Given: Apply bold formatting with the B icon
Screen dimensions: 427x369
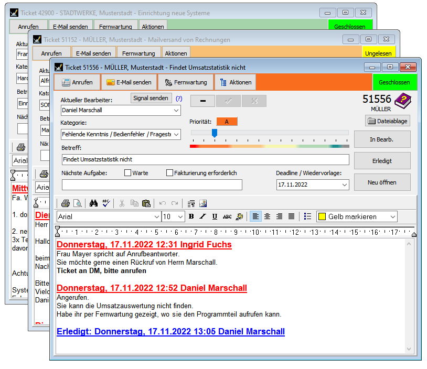Looking at the screenshot, I should click(191, 216).
